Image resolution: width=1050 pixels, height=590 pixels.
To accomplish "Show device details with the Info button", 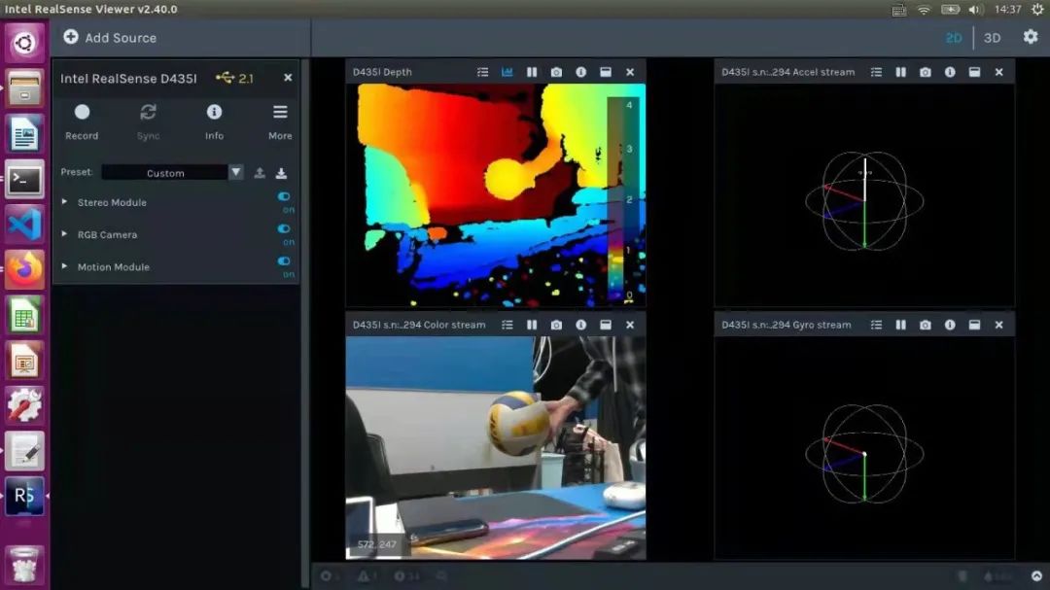I will [214, 121].
